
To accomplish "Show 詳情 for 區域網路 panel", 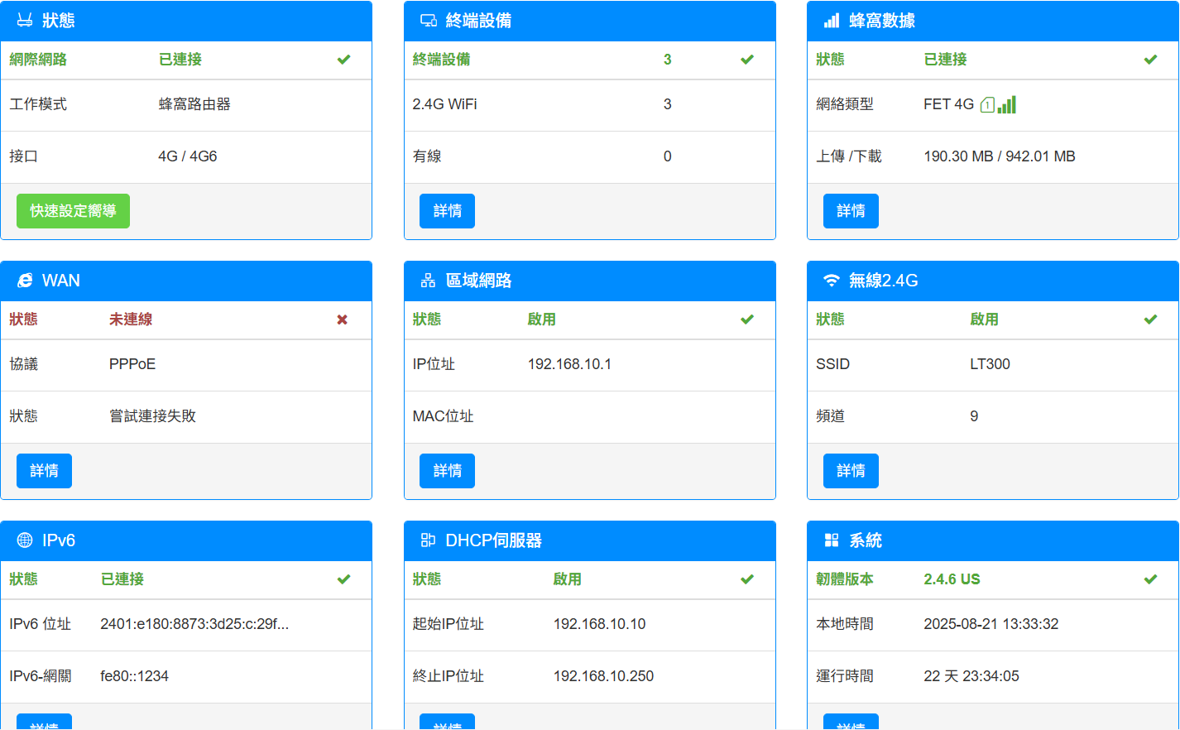I will [x=447, y=471].
